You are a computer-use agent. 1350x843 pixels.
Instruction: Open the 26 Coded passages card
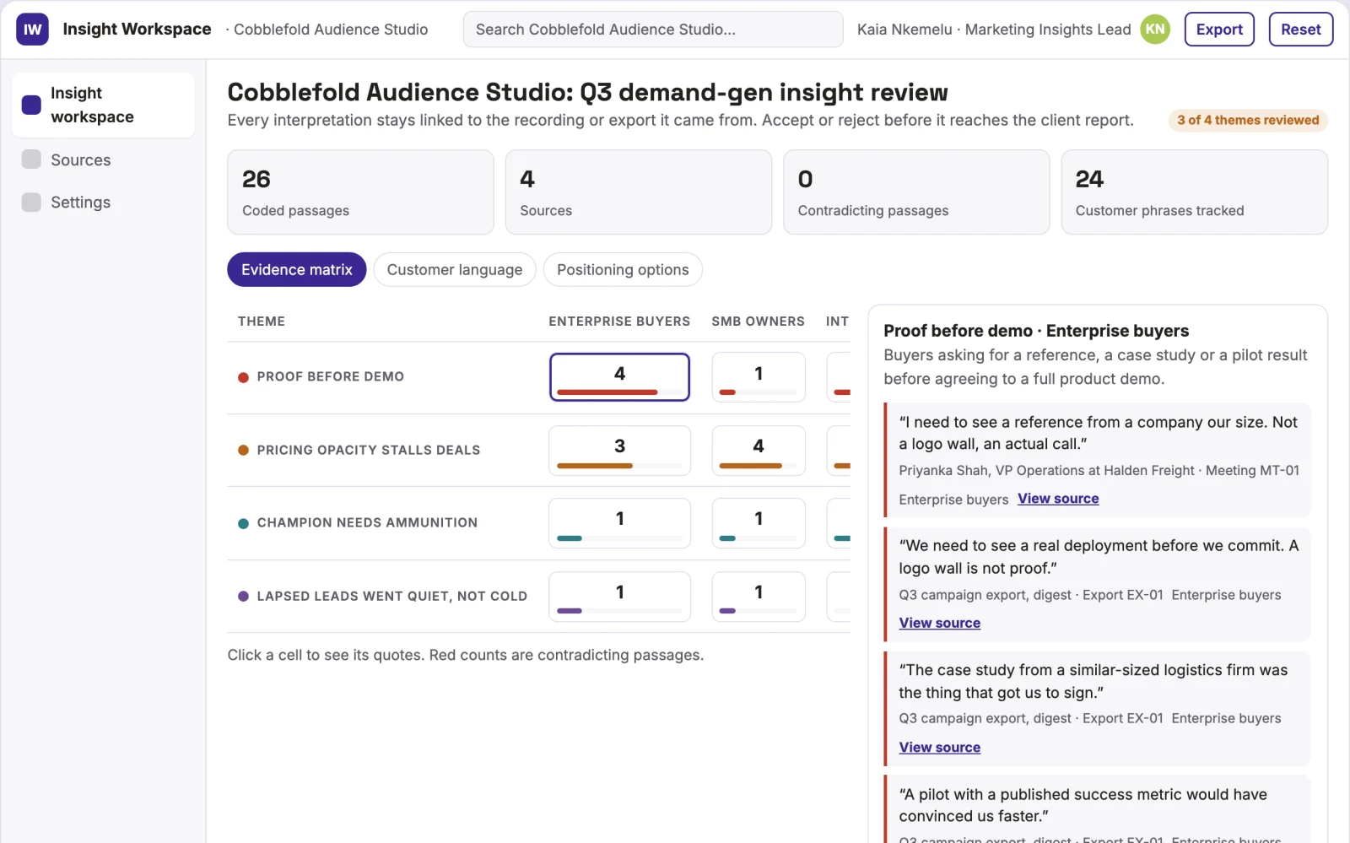click(360, 192)
